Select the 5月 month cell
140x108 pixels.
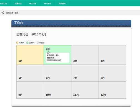[30, 73]
